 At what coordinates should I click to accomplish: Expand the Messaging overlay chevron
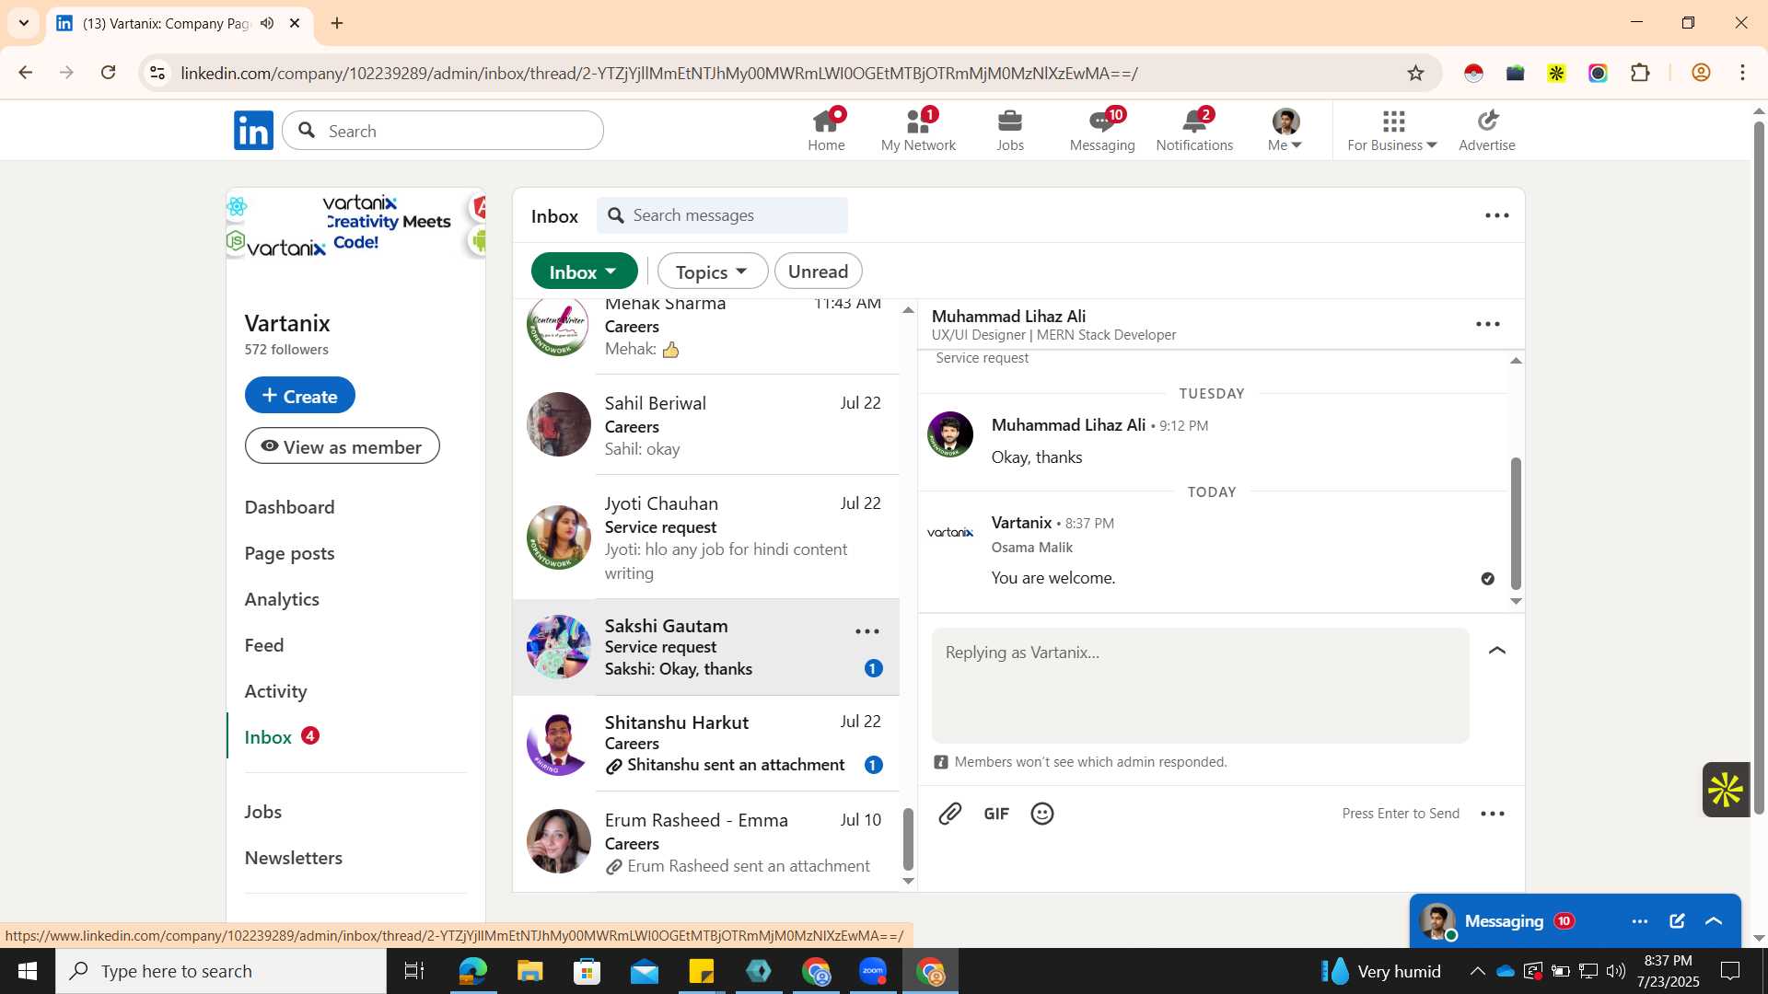pyautogui.click(x=1714, y=921)
